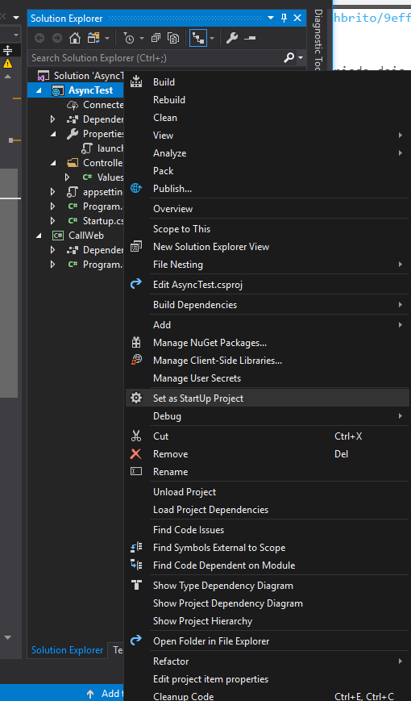The width and height of the screenshot is (411, 701).
Task: Click the Show Type Dependency Diagram icon
Action: click(136, 585)
